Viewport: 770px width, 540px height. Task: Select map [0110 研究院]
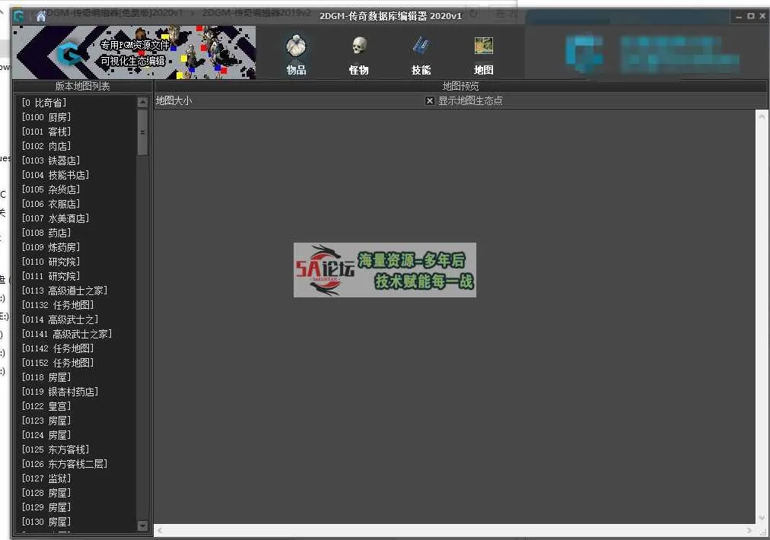[x=50, y=262]
